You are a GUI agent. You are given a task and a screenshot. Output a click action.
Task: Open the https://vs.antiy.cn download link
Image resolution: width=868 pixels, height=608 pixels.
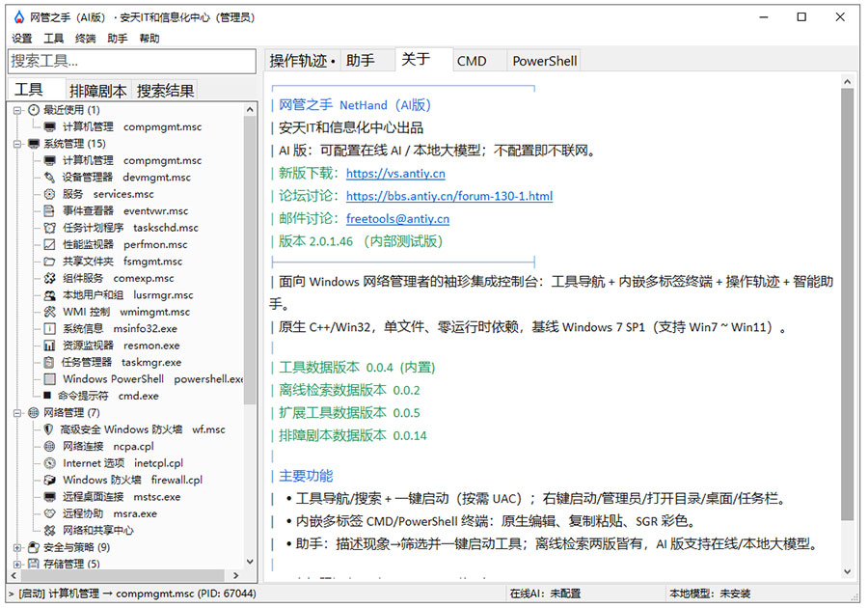tap(395, 174)
